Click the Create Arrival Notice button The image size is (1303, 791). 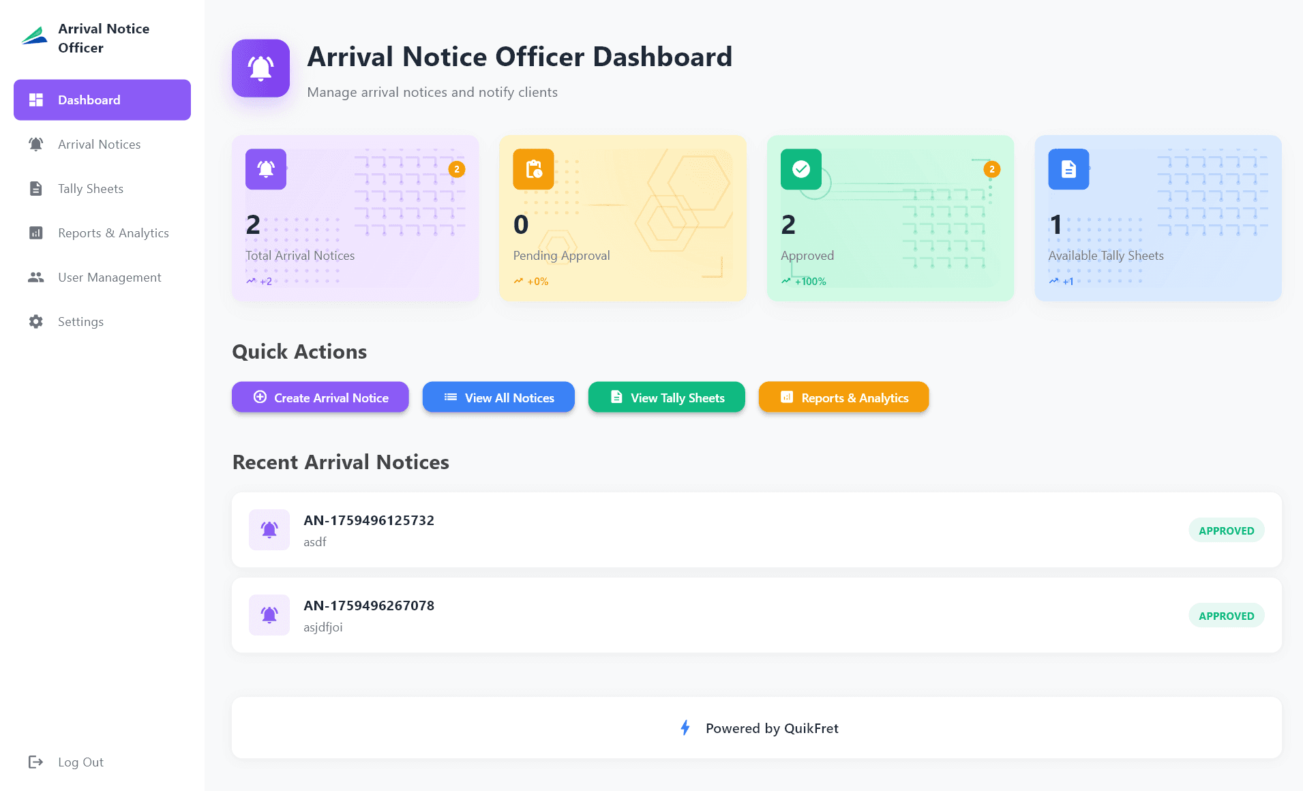pyautogui.click(x=320, y=397)
